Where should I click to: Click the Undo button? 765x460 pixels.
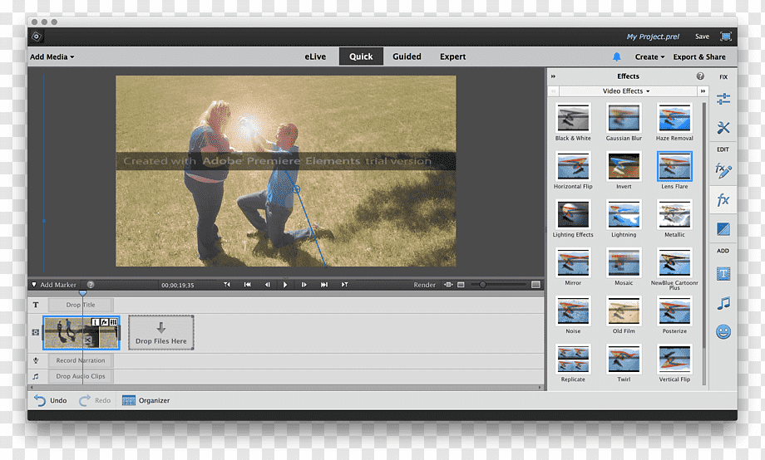coord(50,400)
